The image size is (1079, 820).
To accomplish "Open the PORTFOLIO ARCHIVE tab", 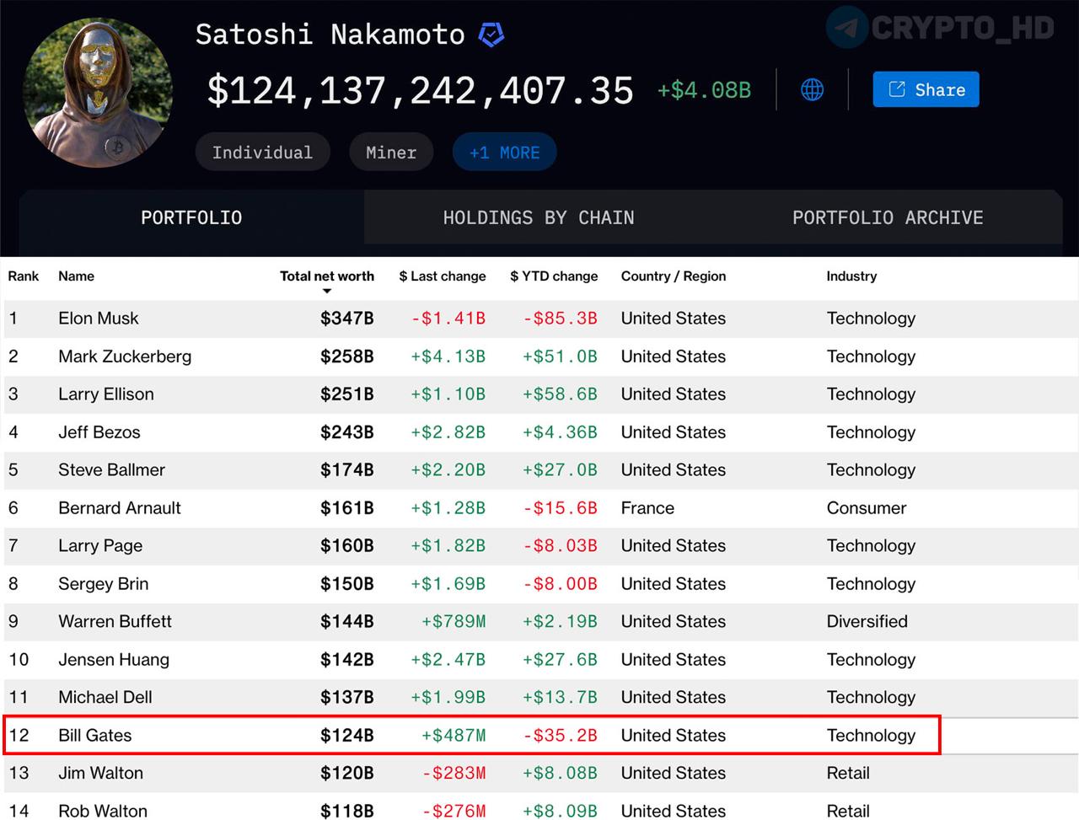I will click(x=888, y=217).
